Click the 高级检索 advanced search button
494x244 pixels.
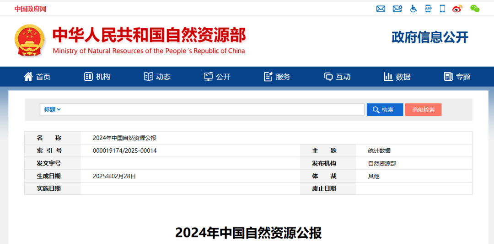(x=424, y=109)
